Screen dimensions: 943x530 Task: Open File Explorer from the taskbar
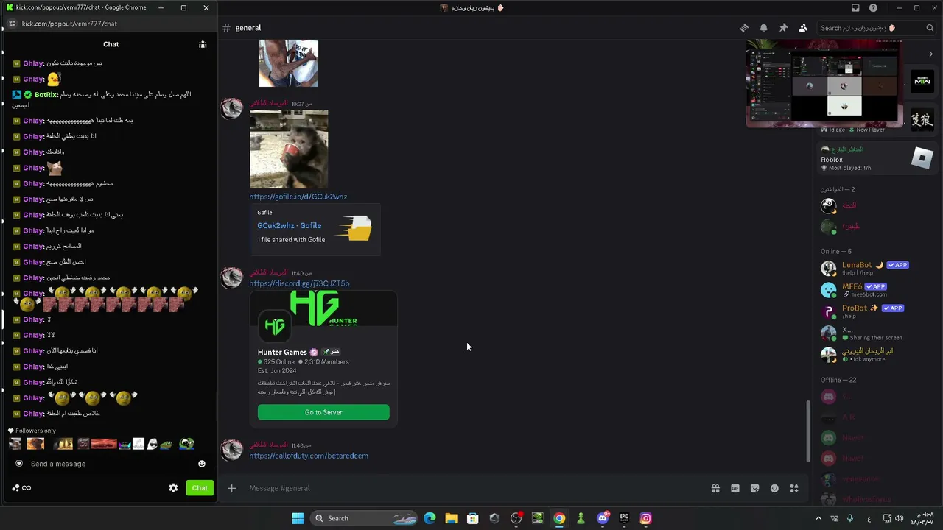pyautogui.click(x=451, y=518)
